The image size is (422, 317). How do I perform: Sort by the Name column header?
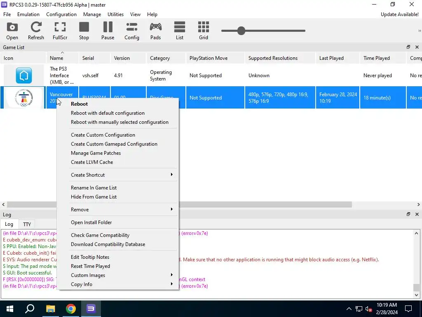(62, 58)
